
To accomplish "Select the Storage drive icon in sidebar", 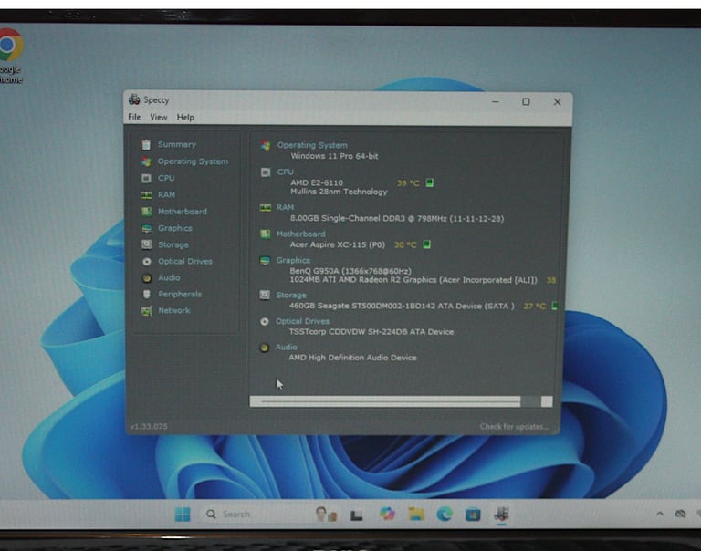I will (x=146, y=244).
